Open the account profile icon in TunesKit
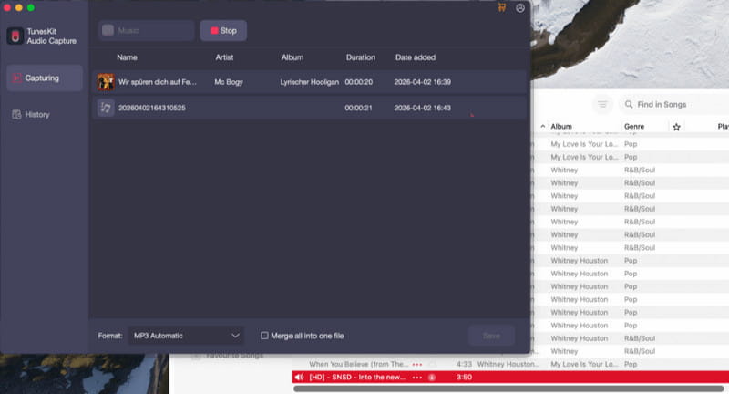Image resolution: width=729 pixels, height=394 pixels. tap(520, 8)
